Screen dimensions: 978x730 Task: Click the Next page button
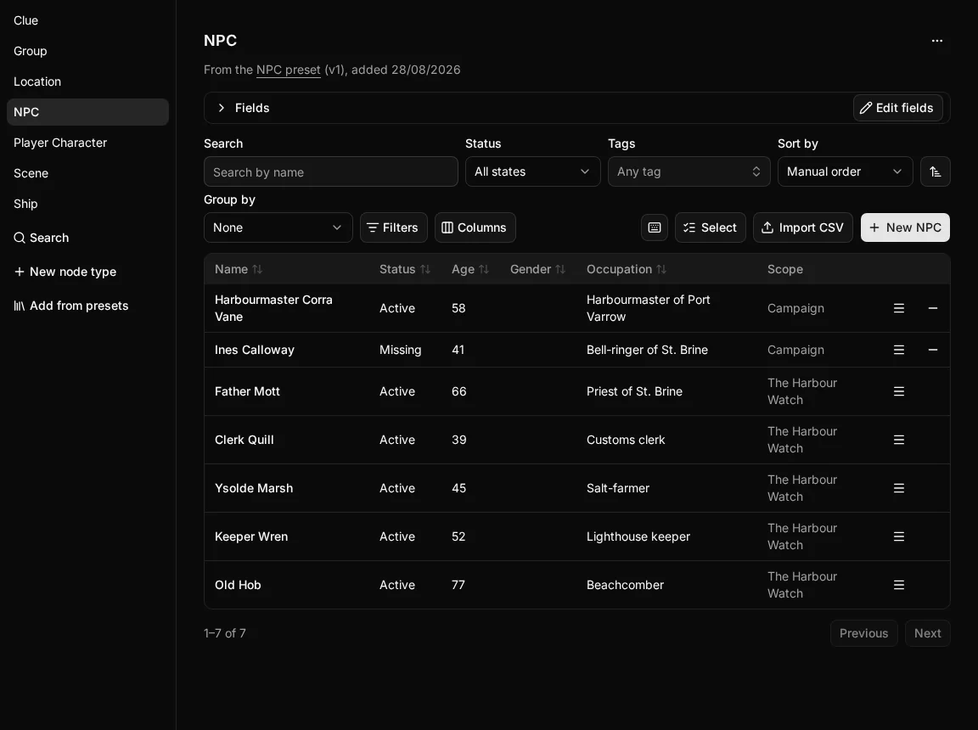click(x=927, y=633)
